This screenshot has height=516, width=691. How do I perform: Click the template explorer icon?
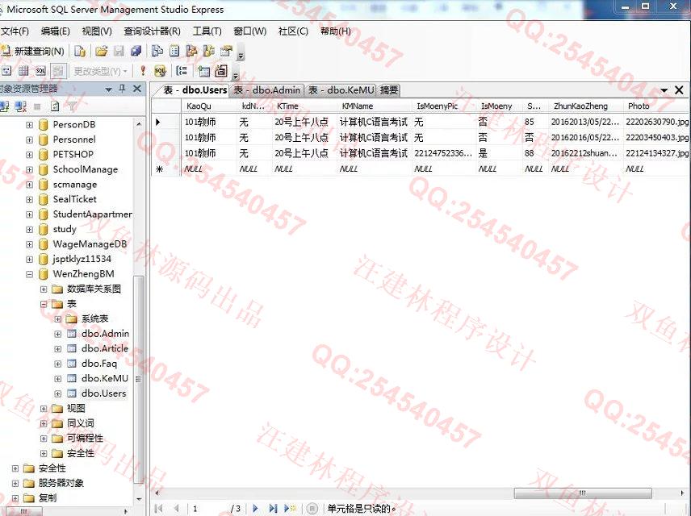209,52
